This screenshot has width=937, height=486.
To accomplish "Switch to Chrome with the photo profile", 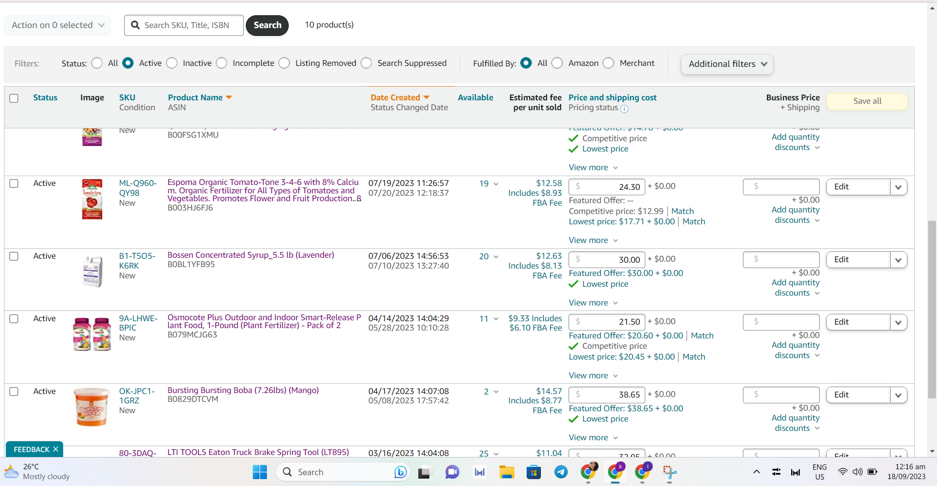I will coord(588,472).
